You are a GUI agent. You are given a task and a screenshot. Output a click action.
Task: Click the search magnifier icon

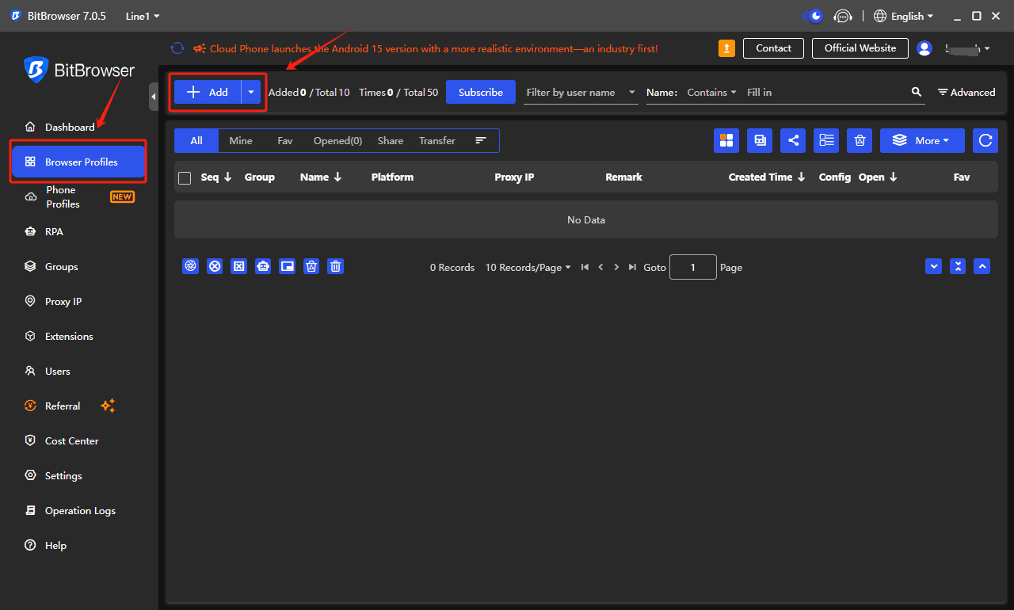[917, 92]
